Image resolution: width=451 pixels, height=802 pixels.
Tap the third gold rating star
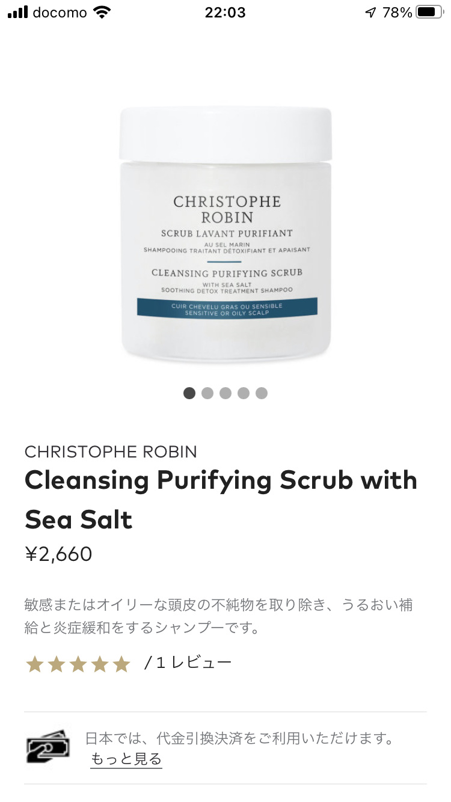78,664
